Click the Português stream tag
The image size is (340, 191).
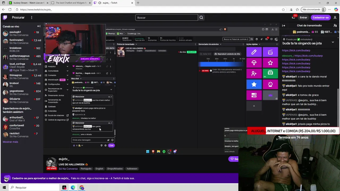[86, 169]
